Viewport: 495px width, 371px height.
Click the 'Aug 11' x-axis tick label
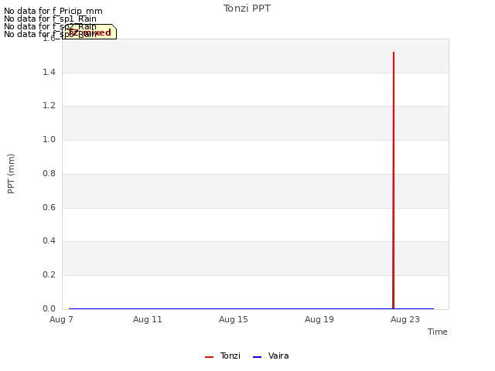(148, 319)
